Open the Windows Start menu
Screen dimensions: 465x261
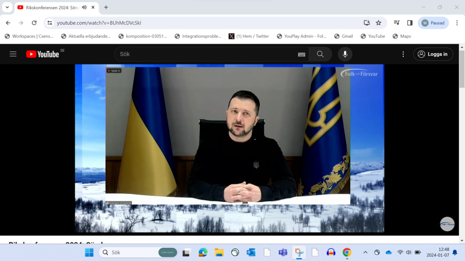click(89, 252)
